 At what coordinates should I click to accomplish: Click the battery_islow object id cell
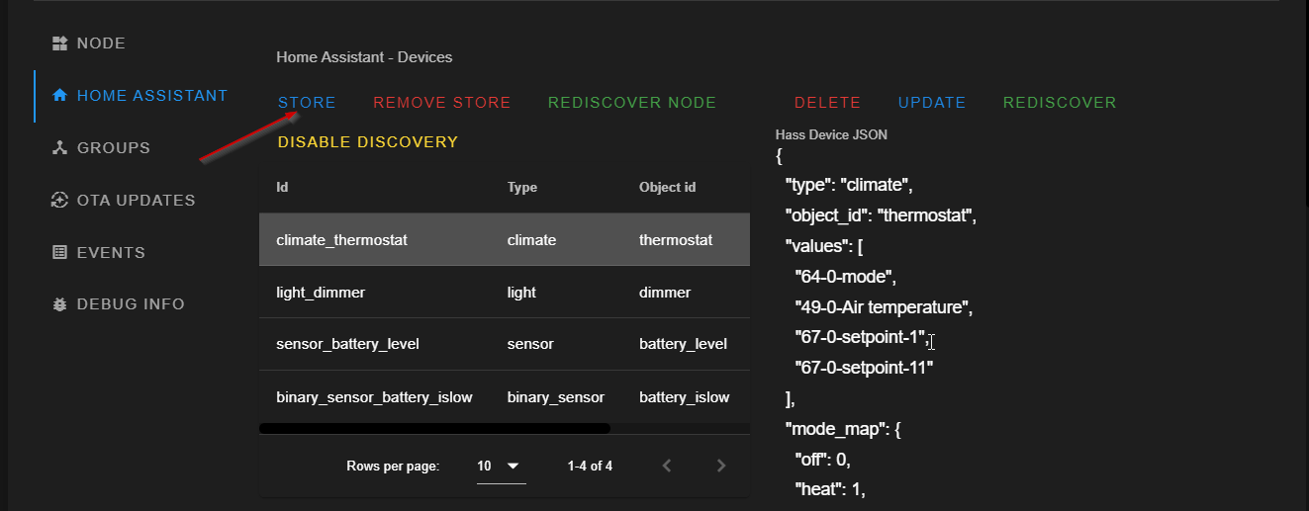[684, 397]
